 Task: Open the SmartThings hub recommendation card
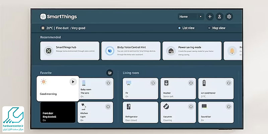click(70, 51)
